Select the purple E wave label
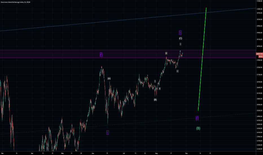Screen dimensions: 263x155 click(x=197, y=118)
